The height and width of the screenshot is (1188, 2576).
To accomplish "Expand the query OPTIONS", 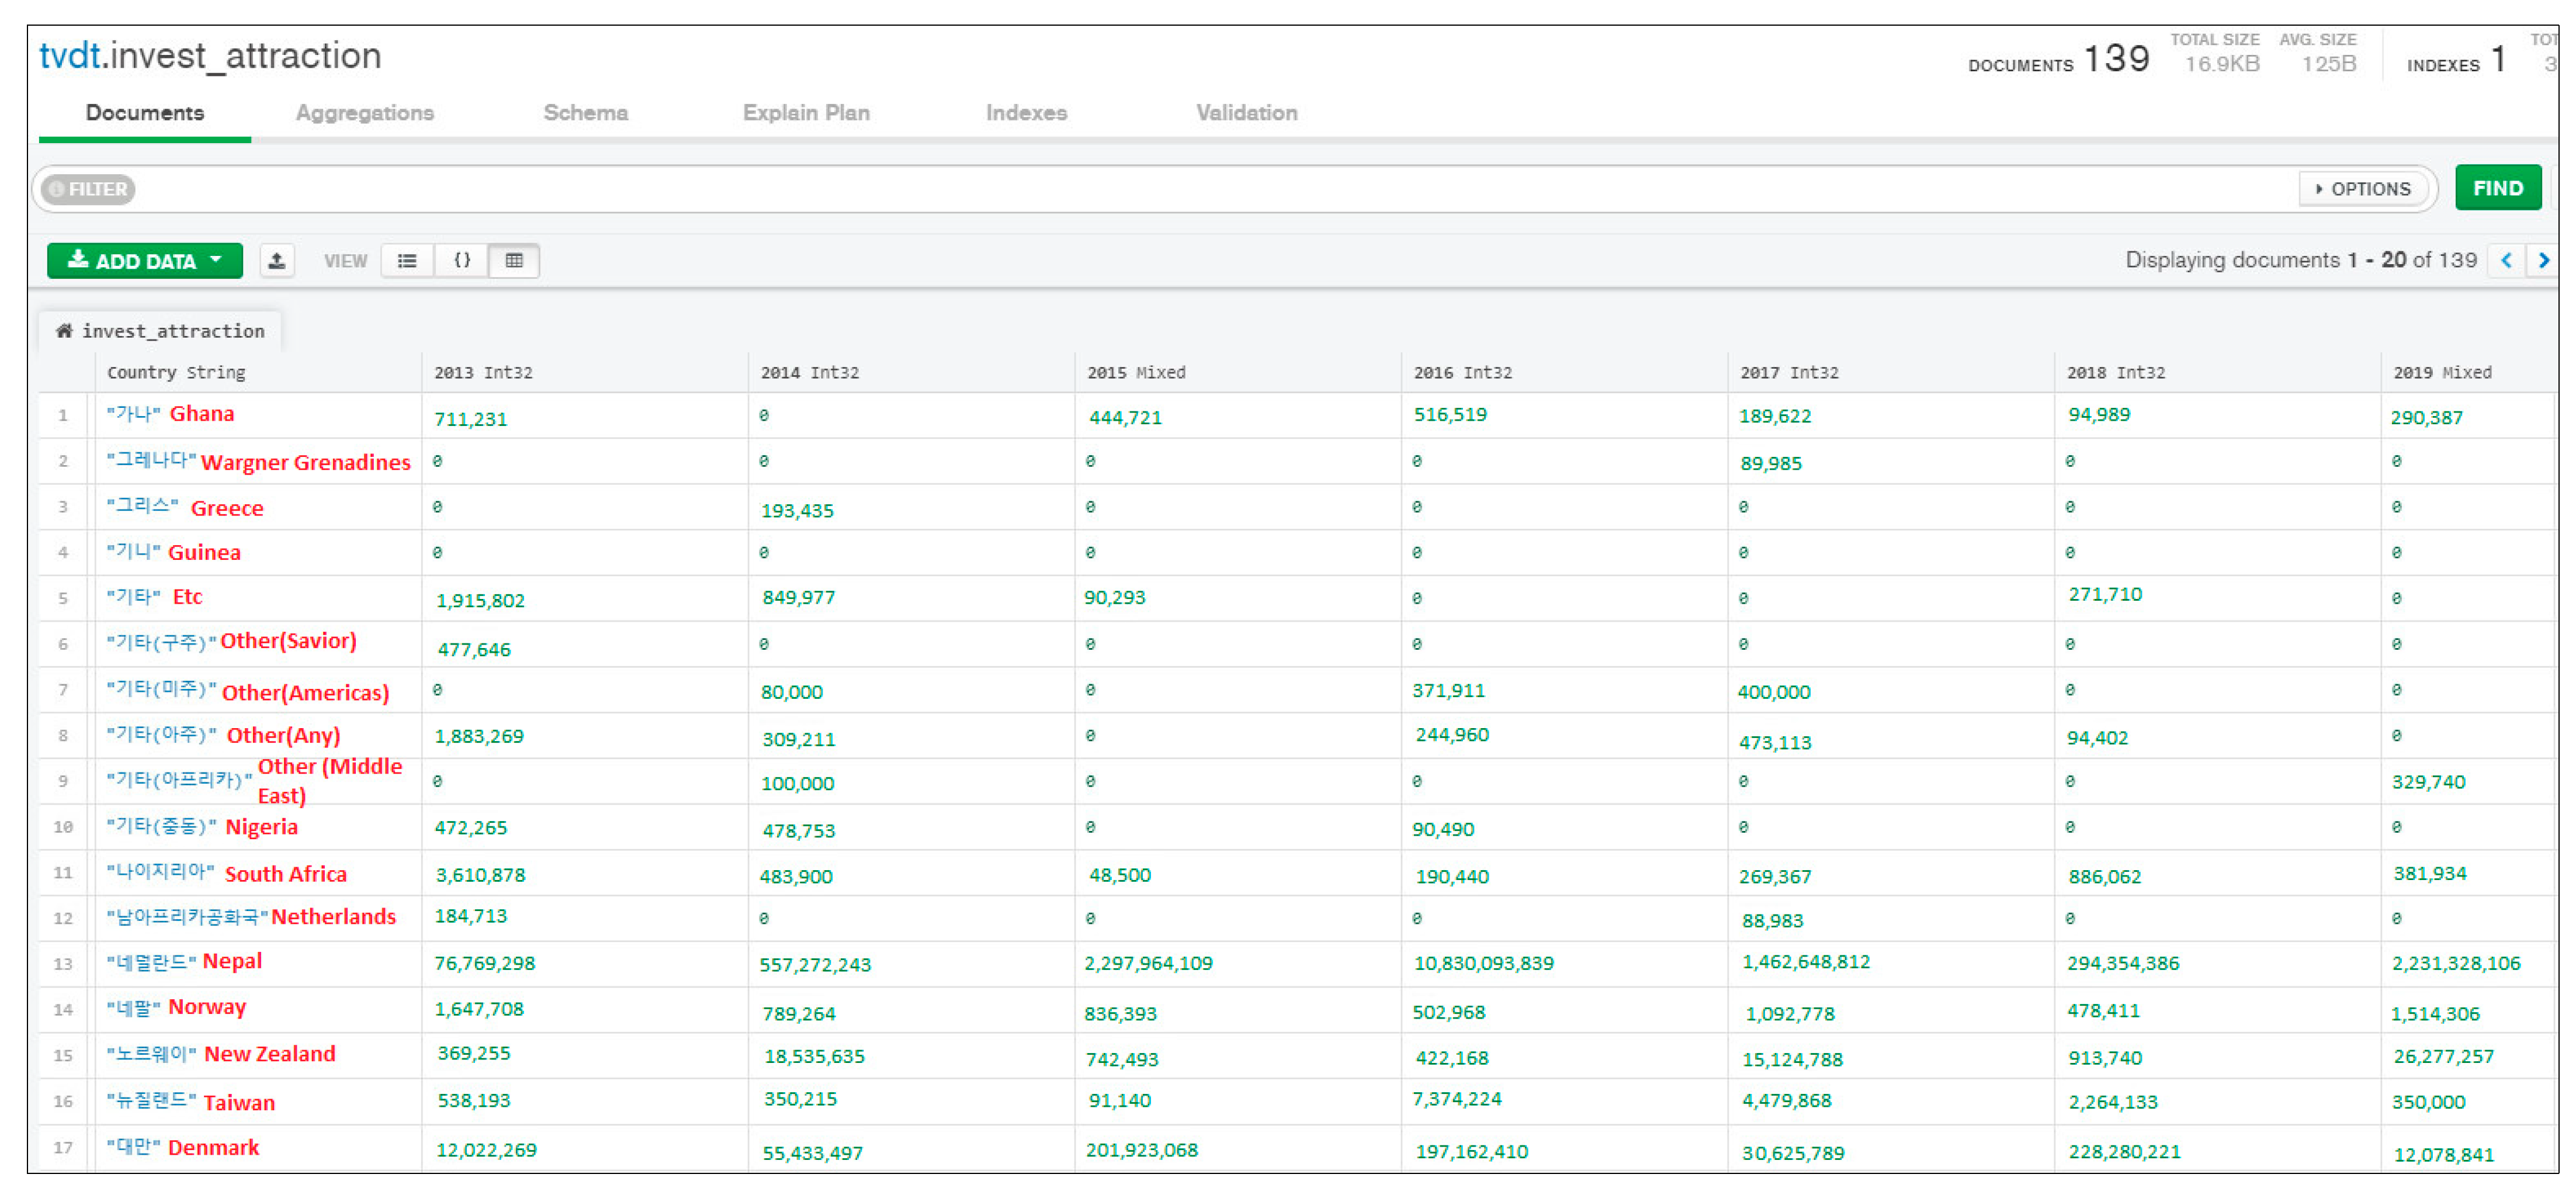I will click(x=2363, y=189).
